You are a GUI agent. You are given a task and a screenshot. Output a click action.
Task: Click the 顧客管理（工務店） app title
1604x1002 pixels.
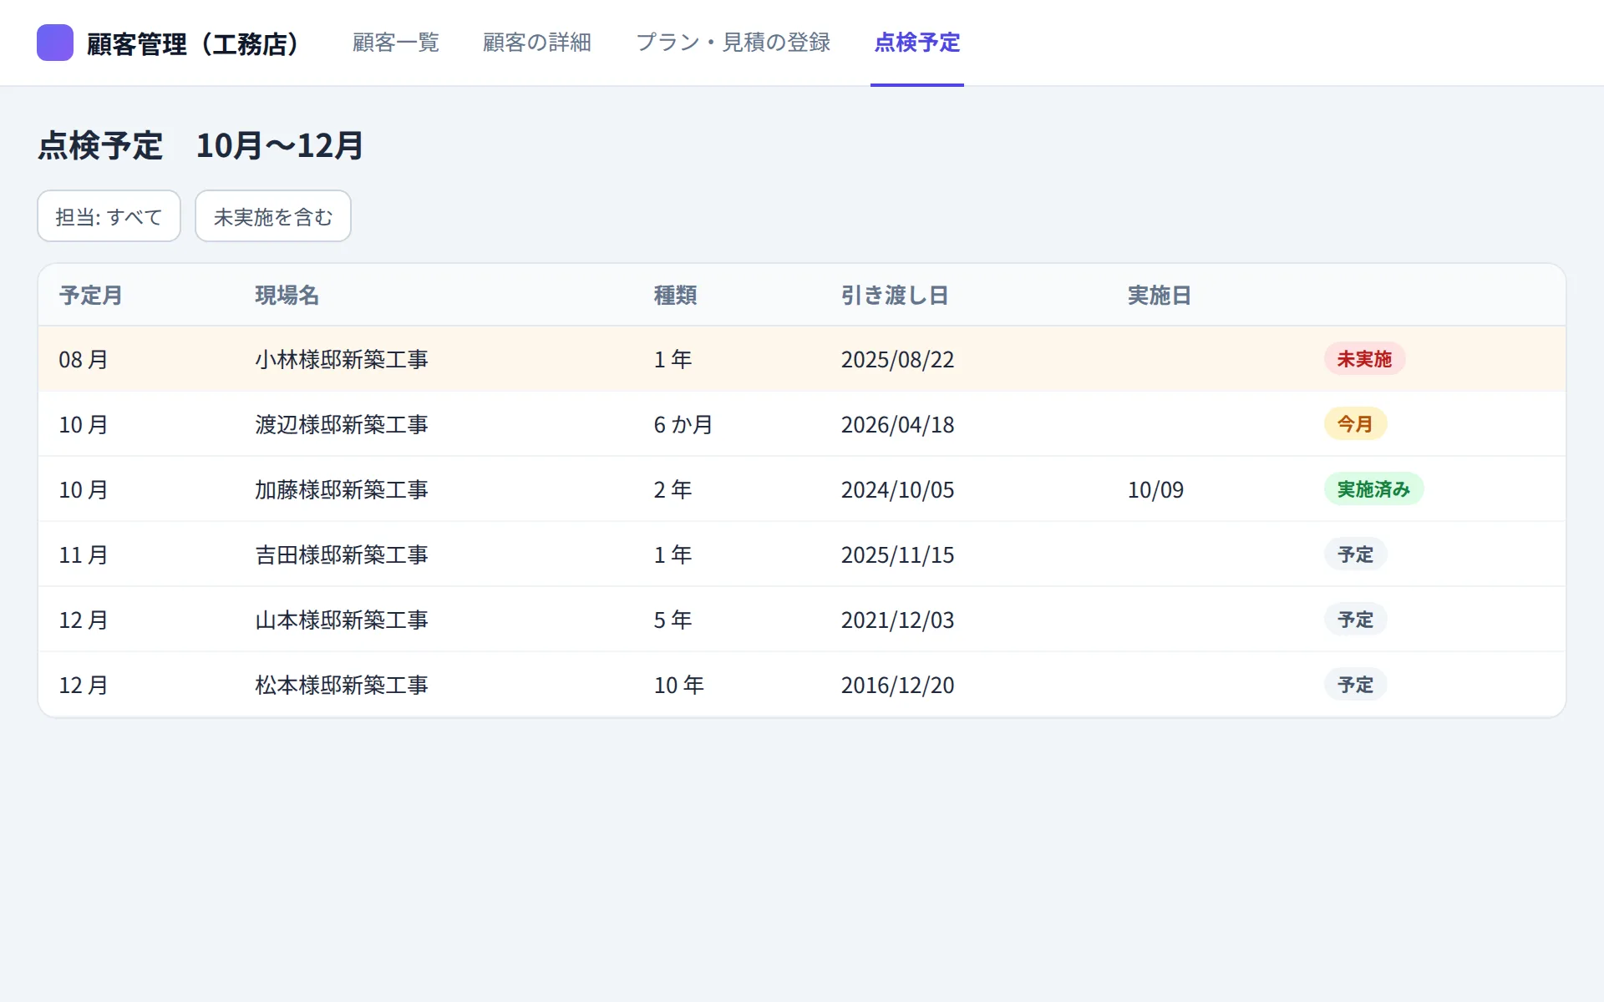(193, 43)
